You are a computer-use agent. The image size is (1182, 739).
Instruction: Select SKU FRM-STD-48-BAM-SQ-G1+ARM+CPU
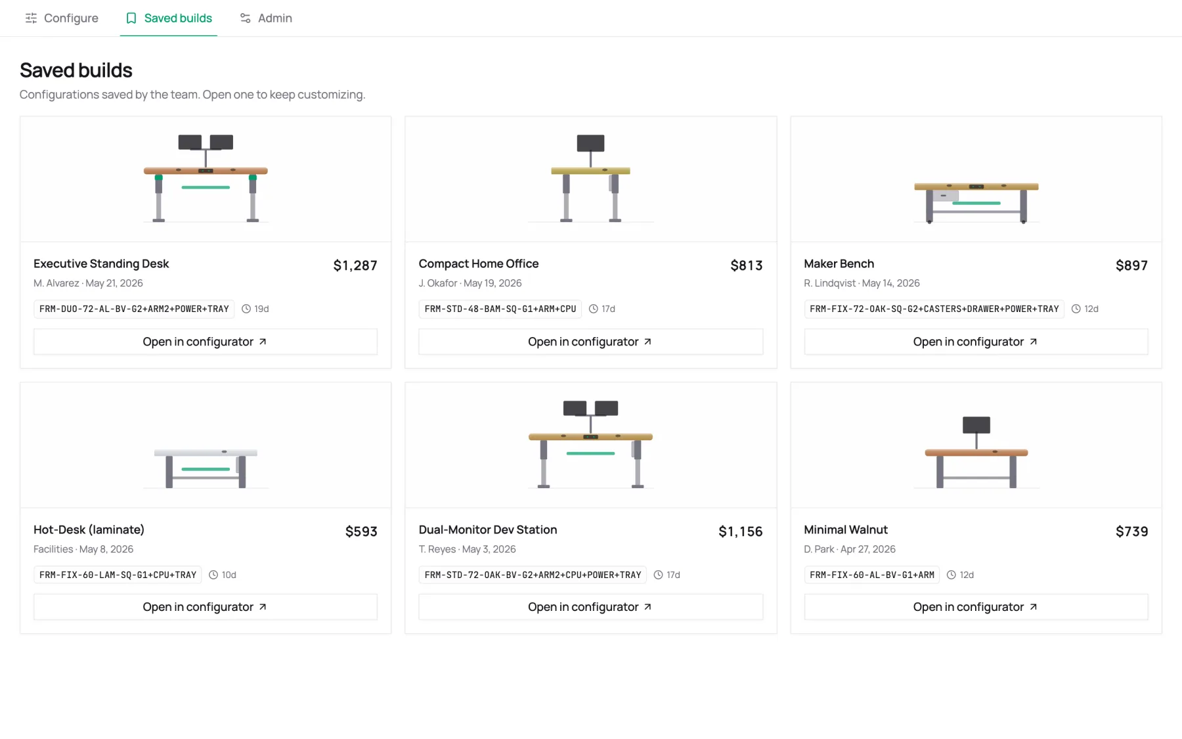click(500, 309)
